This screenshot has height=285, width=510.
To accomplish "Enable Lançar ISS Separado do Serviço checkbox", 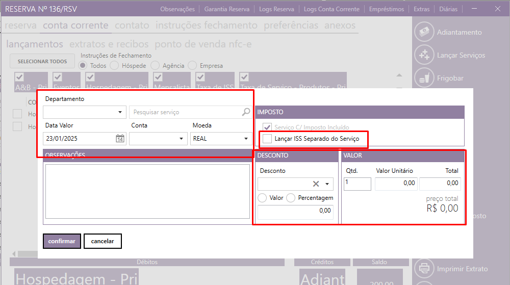I will [267, 139].
